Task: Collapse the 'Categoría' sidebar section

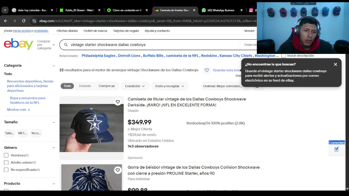Action: pyautogui.click(x=53, y=66)
